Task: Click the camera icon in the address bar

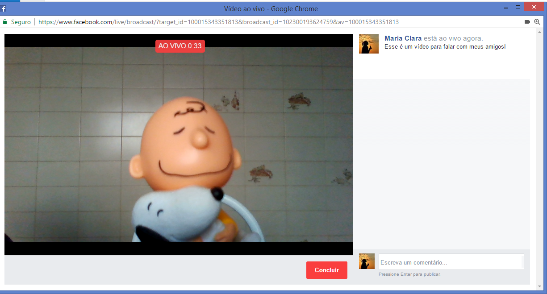Action: 527,22
